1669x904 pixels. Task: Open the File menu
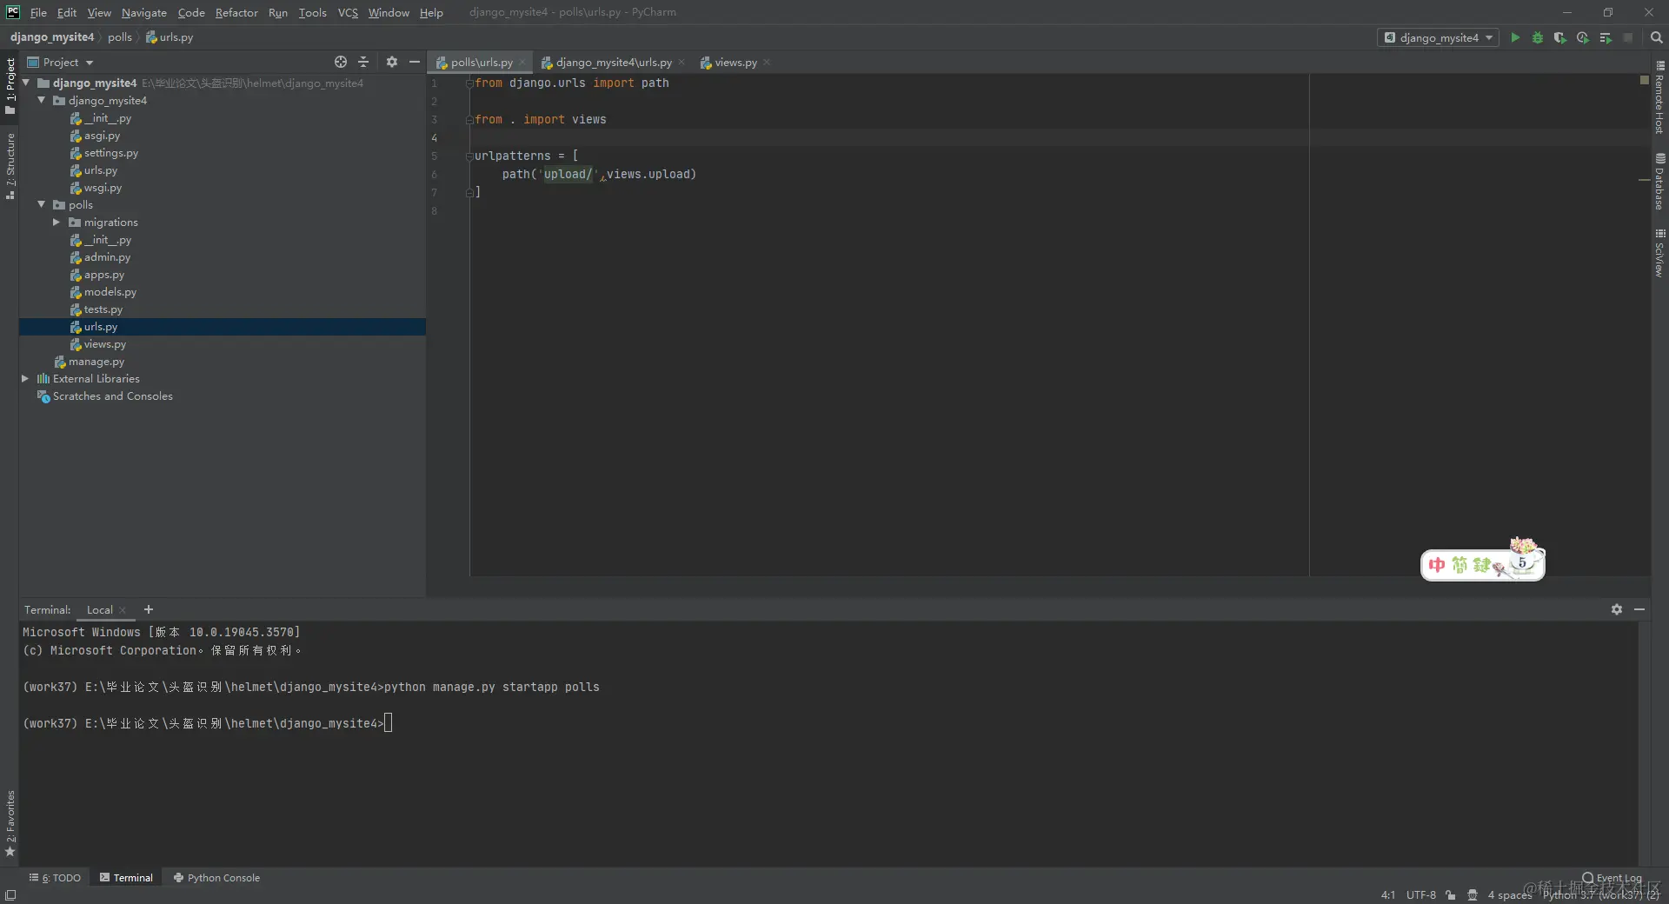(x=38, y=12)
